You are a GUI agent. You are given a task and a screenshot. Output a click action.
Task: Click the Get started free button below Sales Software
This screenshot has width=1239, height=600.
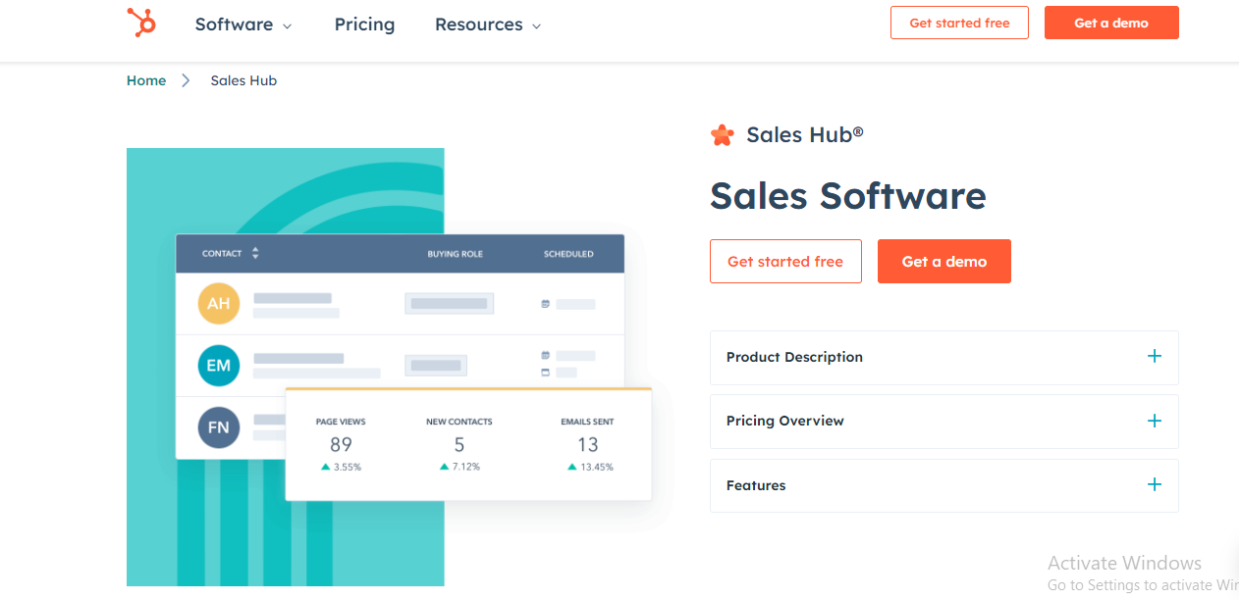click(x=785, y=262)
